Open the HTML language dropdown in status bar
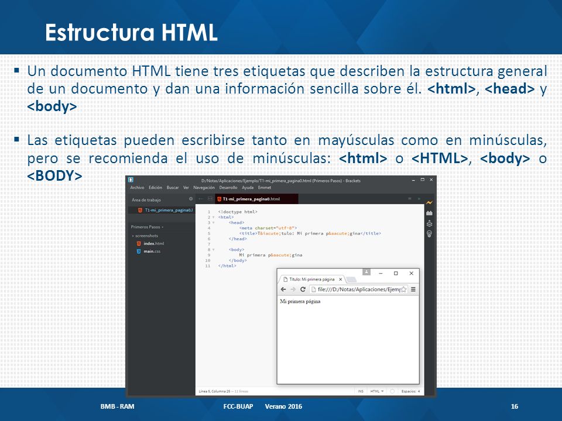The image size is (562, 421). (x=376, y=391)
